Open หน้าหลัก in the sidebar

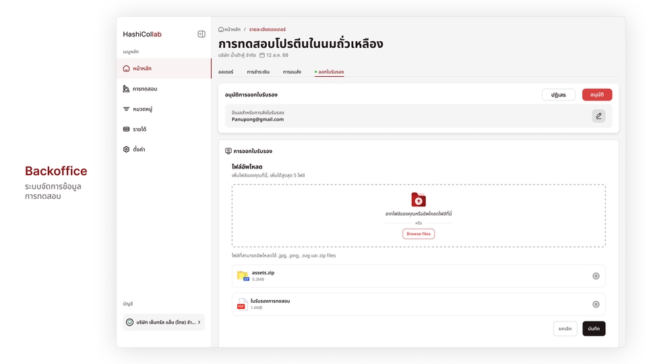tap(142, 68)
